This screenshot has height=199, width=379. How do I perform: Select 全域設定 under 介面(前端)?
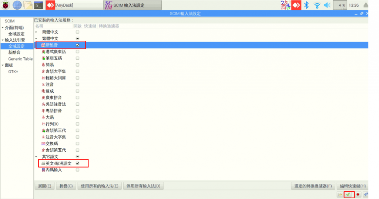(x=16, y=34)
